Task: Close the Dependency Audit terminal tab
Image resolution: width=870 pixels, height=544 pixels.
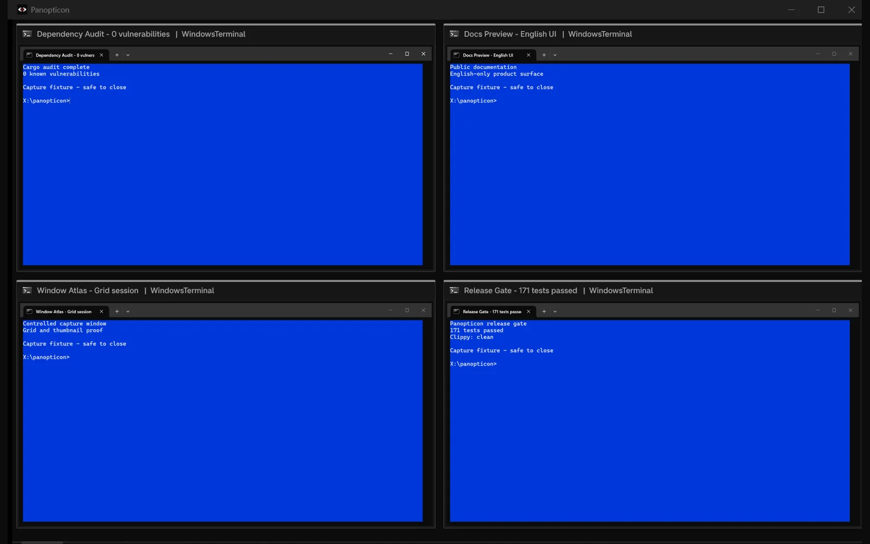Action: point(101,55)
